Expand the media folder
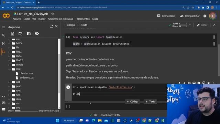 point(9,65)
